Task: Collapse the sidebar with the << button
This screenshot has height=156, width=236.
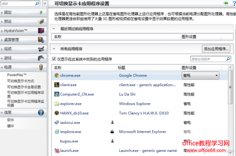Action: click(x=45, y=3)
